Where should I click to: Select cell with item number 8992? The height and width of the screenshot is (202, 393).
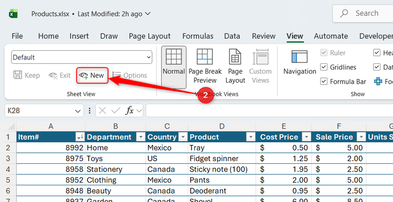(51, 148)
